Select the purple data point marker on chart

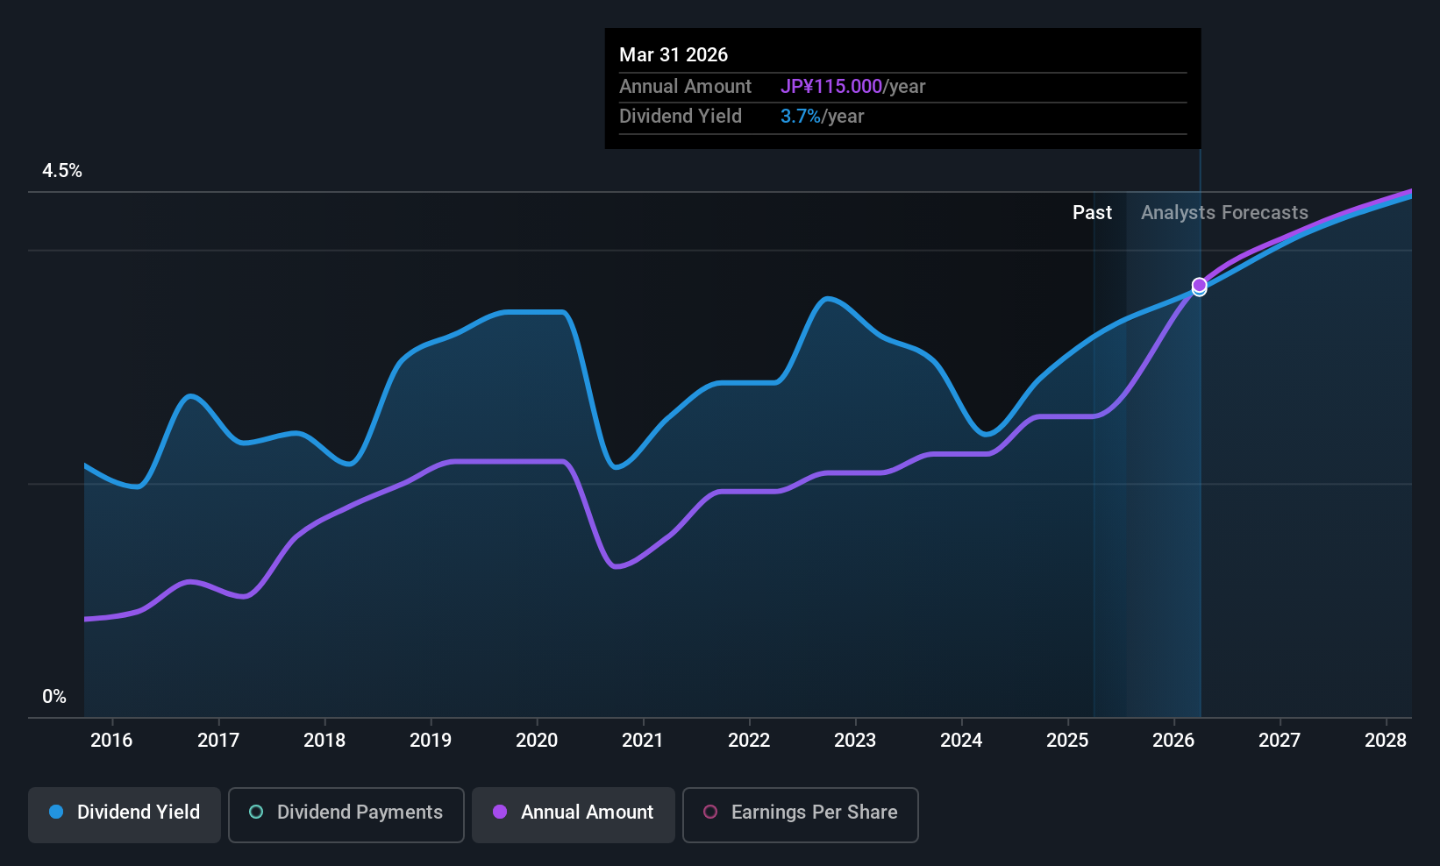coord(1199,285)
